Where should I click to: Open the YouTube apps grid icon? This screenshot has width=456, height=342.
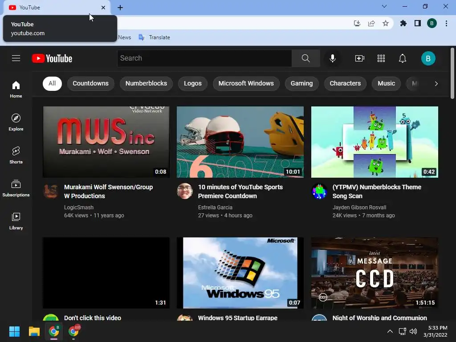tap(381, 58)
